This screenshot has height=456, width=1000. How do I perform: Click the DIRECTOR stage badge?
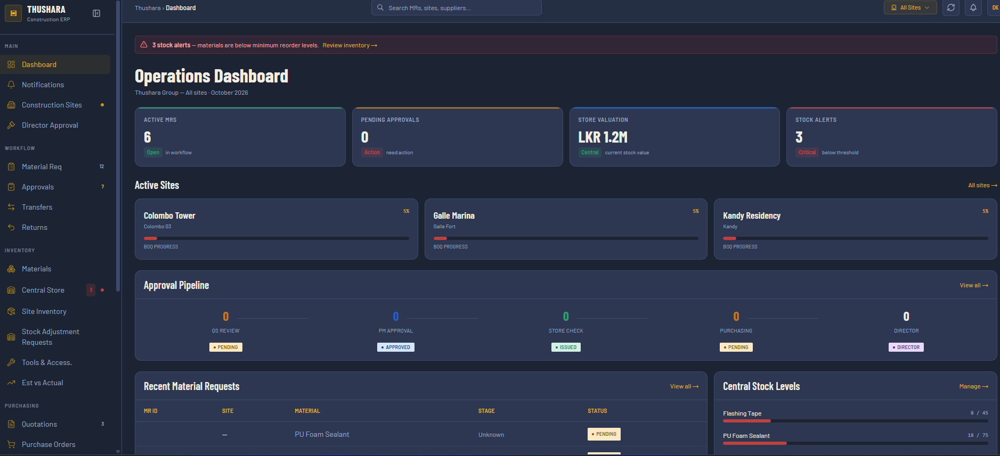(x=906, y=347)
